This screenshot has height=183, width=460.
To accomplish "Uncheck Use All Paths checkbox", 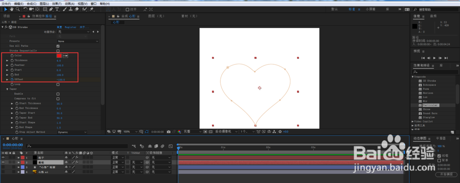I will click(x=58, y=46).
